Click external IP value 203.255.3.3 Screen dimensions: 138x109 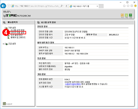(114, 35)
